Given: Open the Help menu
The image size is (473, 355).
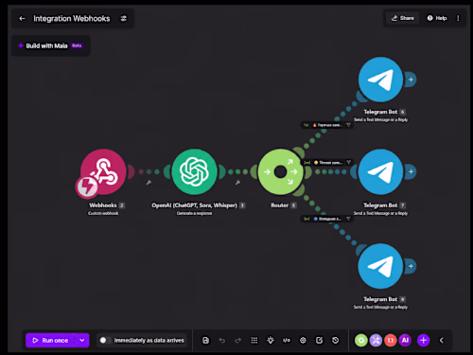Looking at the screenshot, I should 437,18.
